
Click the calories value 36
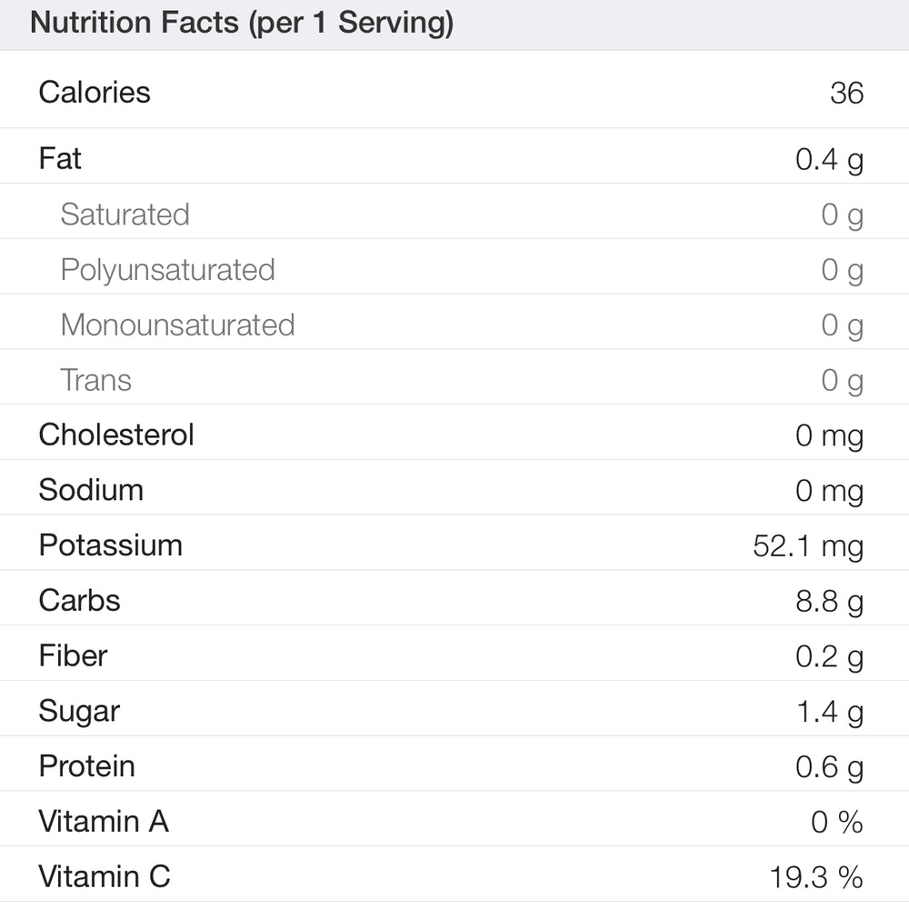point(846,93)
